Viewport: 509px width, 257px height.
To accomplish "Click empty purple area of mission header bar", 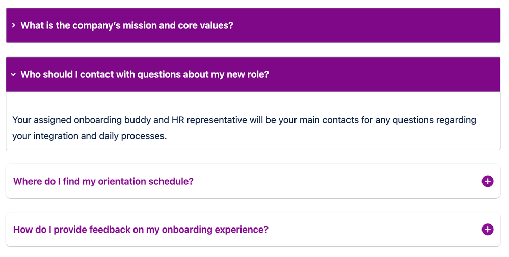I will coord(367,25).
